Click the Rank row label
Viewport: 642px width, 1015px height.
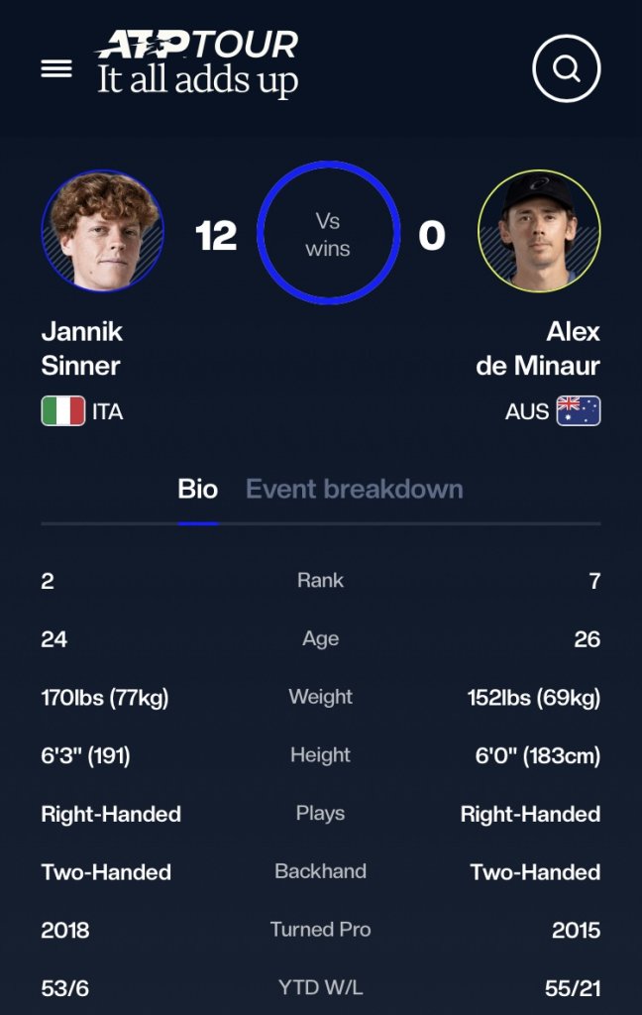[320, 581]
